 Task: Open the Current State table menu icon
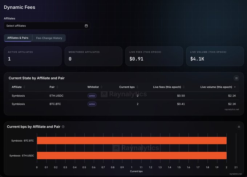pos(236,78)
